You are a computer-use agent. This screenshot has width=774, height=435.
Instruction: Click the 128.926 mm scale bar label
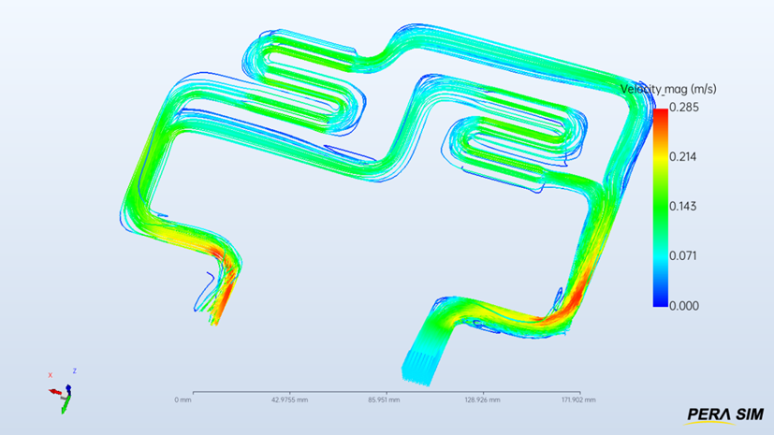pos(481,399)
